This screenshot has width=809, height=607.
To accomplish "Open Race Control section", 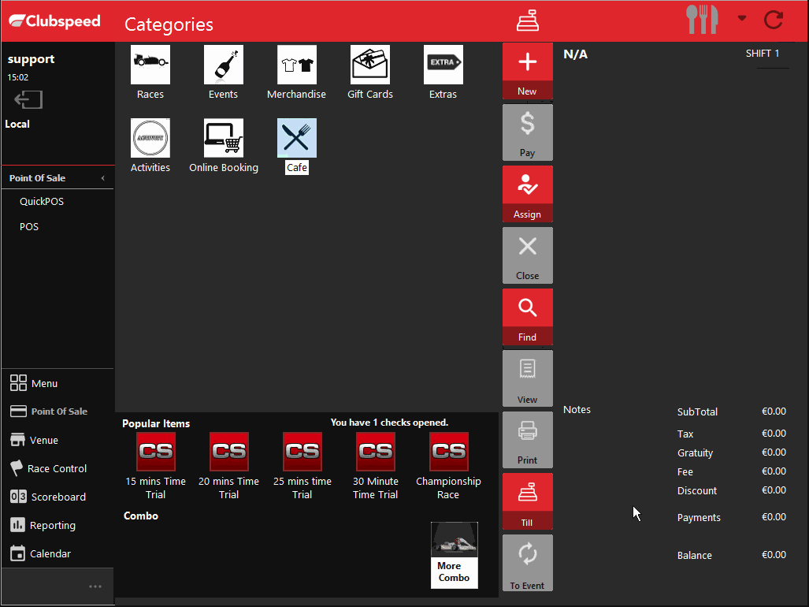I will (x=49, y=468).
